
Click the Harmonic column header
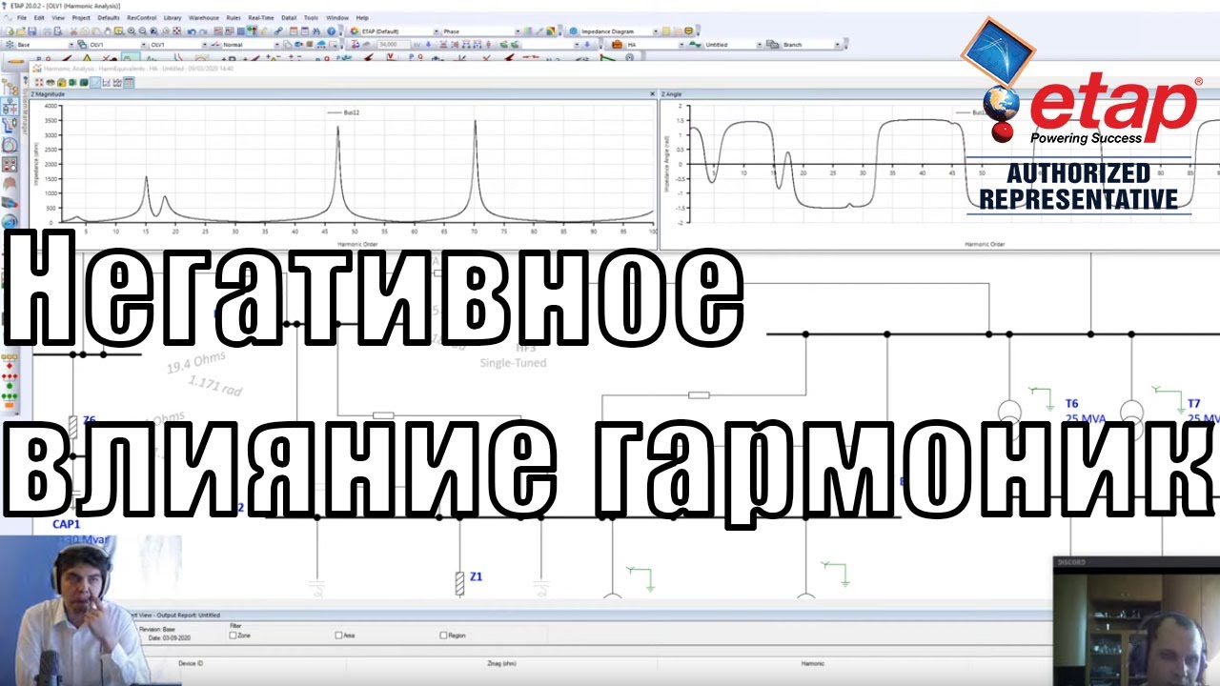tap(812, 663)
